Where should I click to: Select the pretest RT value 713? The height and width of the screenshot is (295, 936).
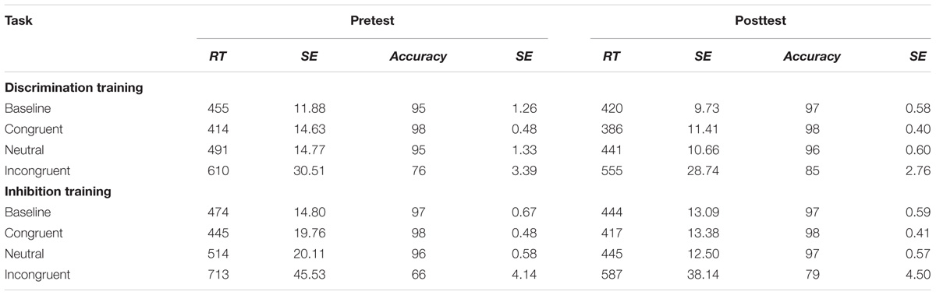pos(216,274)
